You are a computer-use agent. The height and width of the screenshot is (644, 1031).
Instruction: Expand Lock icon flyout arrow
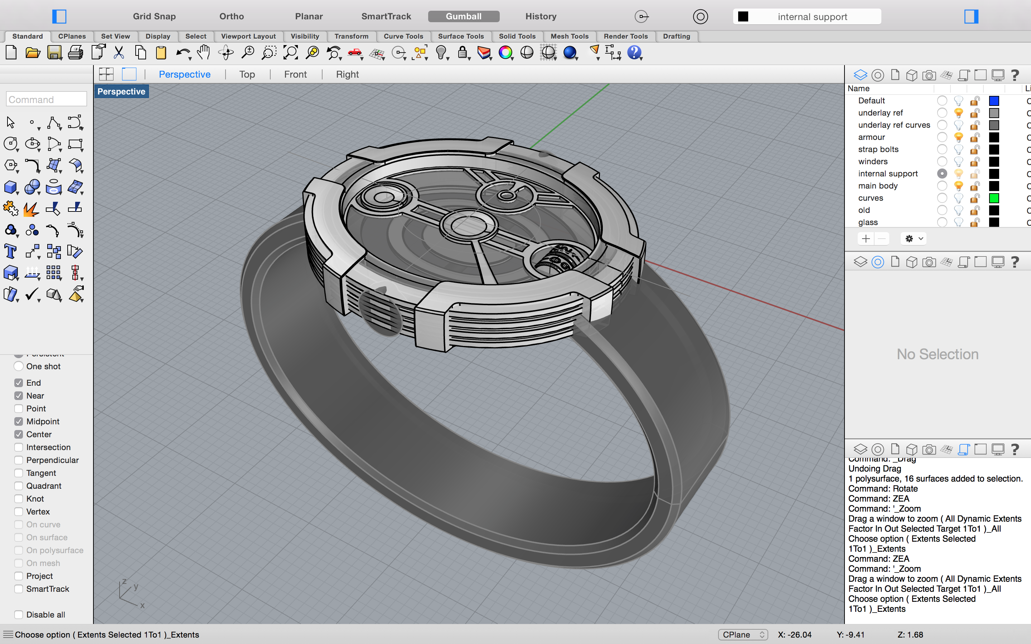tap(469, 59)
